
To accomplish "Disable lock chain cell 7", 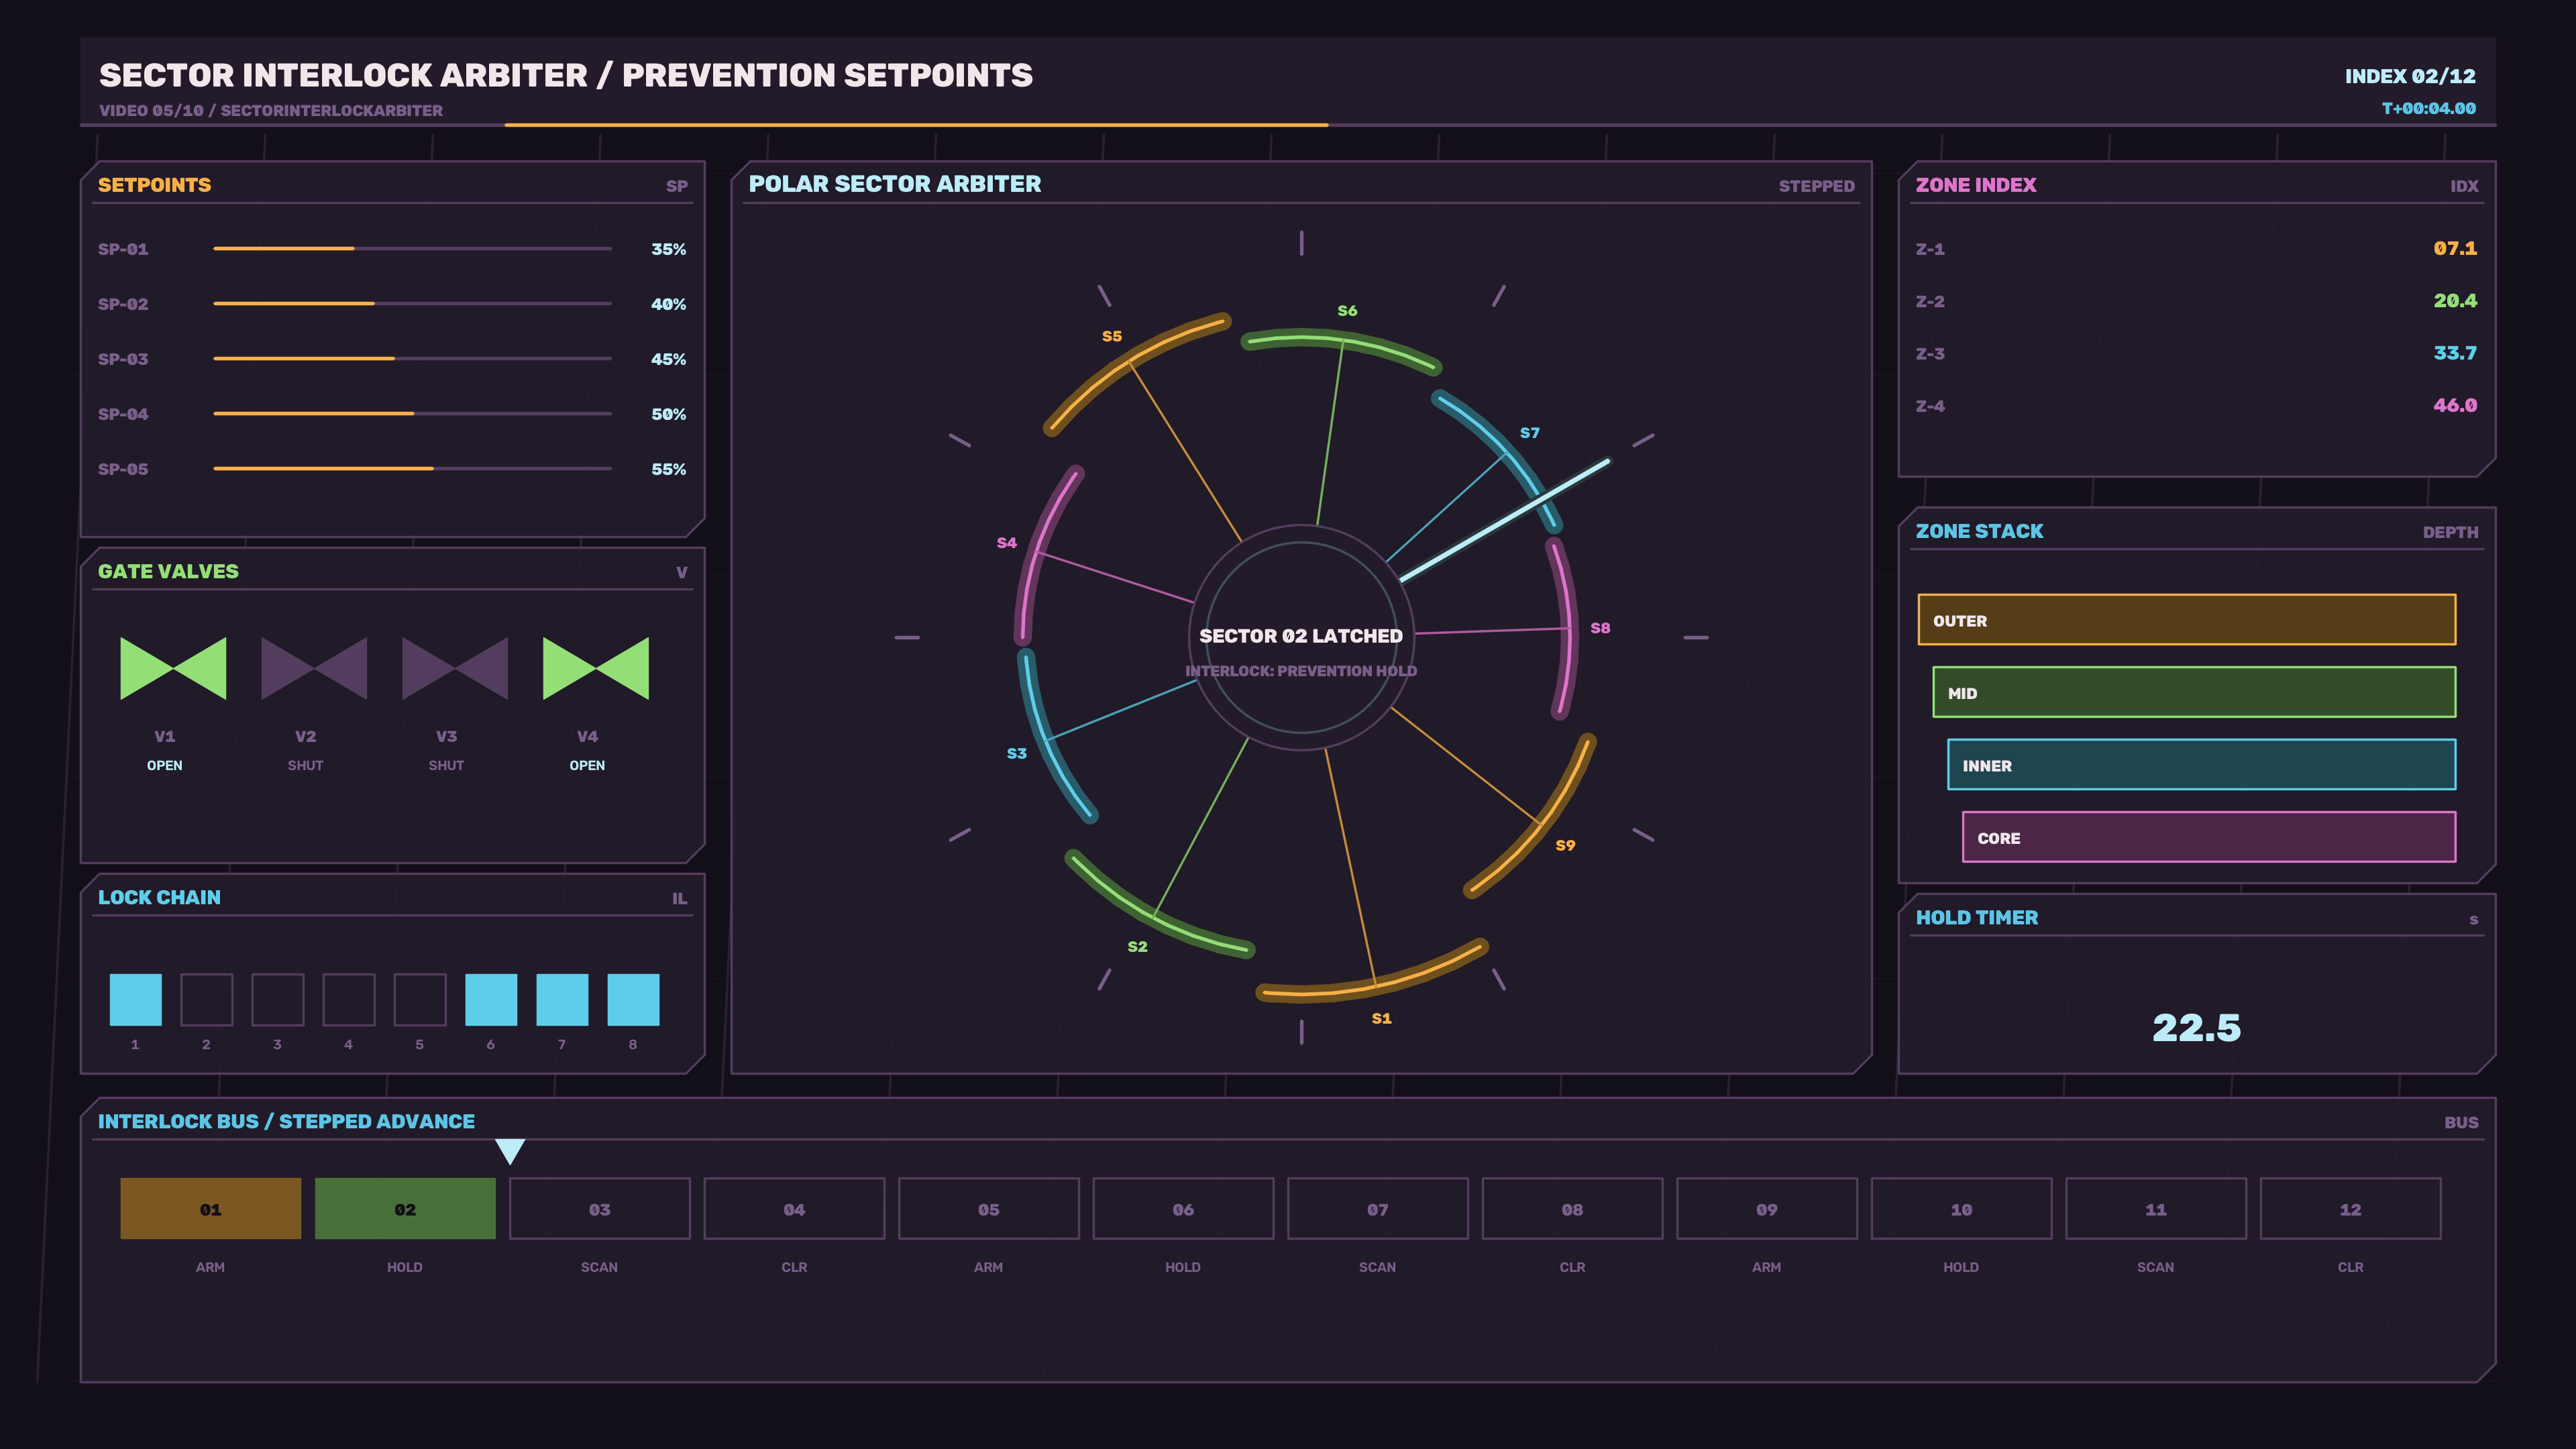I will click(562, 1000).
